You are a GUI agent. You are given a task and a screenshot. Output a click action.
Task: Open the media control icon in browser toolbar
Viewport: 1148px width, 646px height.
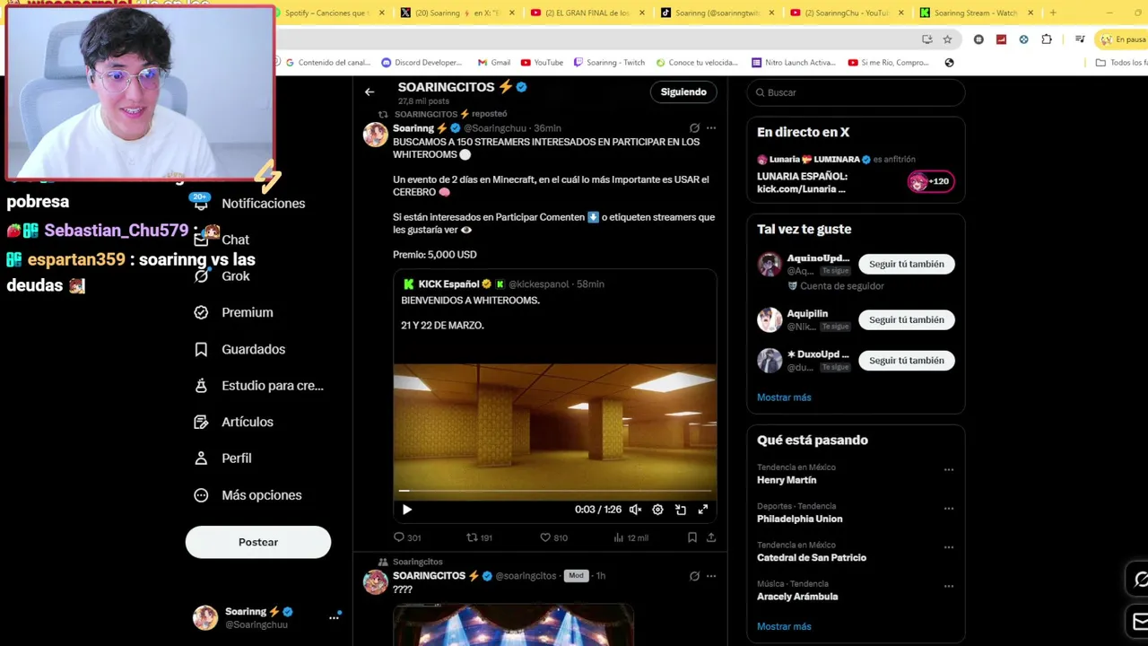(1080, 39)
